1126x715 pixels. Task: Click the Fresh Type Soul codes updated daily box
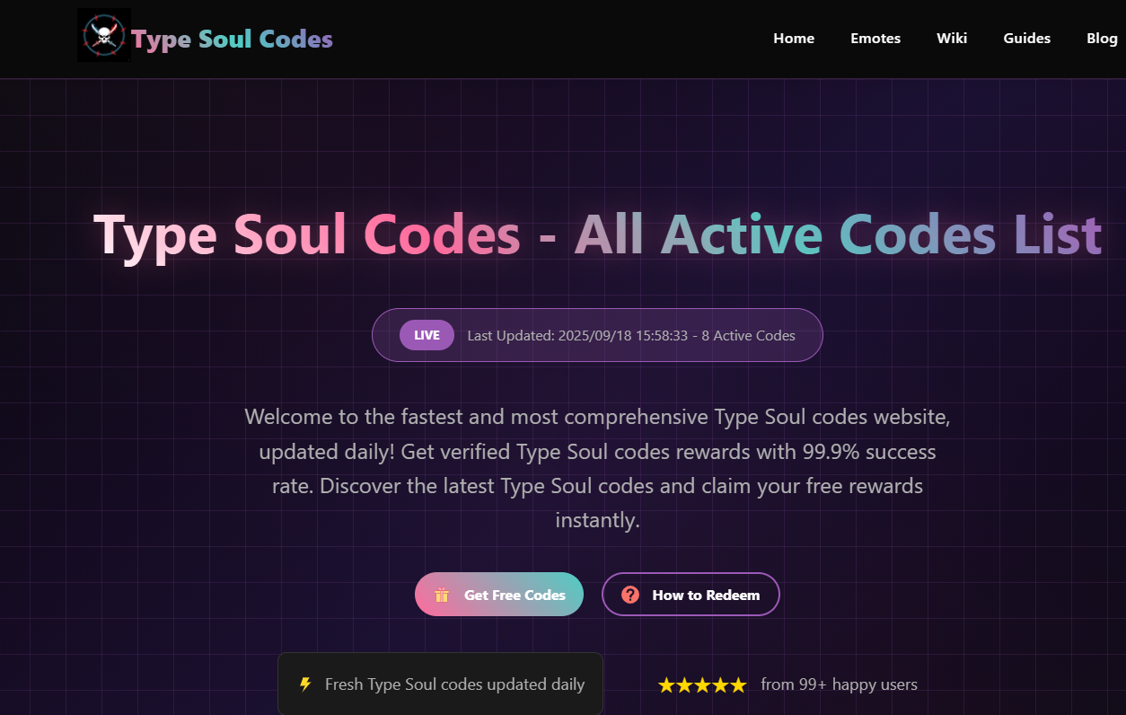point(440,684)
